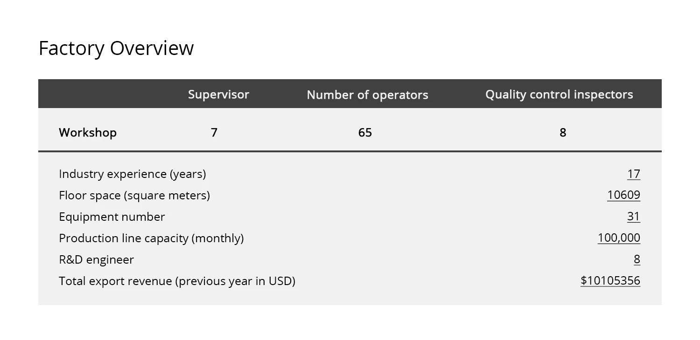700x340 pixels.
Task: Select the R&D engineer label
Action: pyautogui.click(x=96, y=260)
